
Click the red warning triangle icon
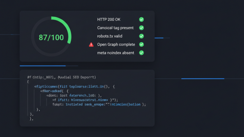[x=91, y=44]
